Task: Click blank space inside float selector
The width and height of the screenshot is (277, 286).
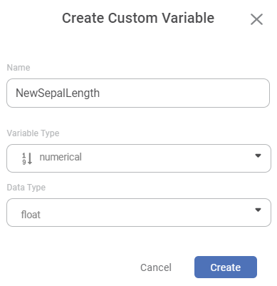Action: click(147, 213)
